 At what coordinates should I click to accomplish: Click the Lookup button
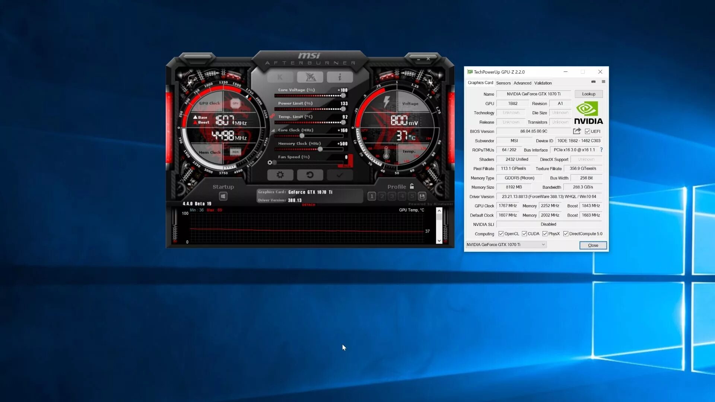click(x=588, y=94)
